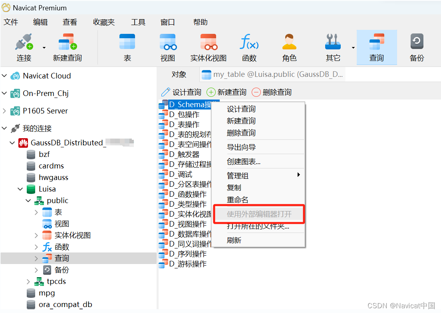
Task: Open the Materialized View (实体化视图) toolbar icon
Action: (209, 42)
